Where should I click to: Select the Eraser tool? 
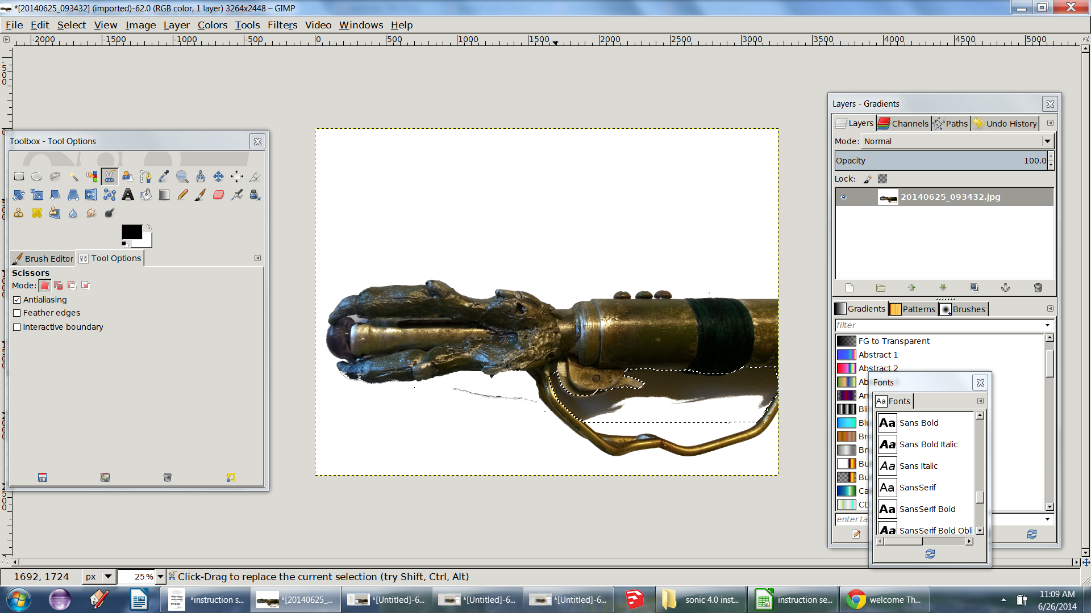coord(218,195)
